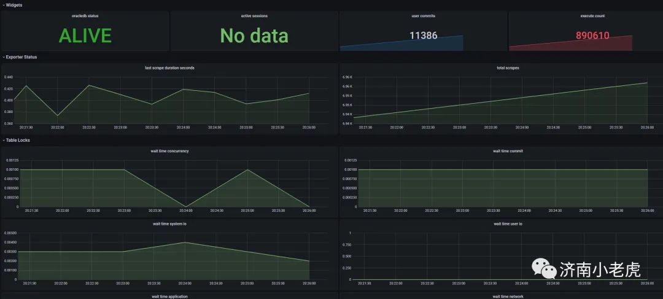Click the No data stat value

(x=254, y=36)
